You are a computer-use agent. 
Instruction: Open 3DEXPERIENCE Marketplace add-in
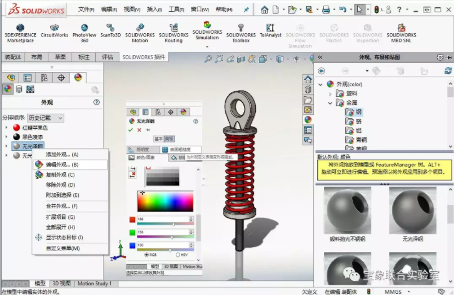click(20, 33)
